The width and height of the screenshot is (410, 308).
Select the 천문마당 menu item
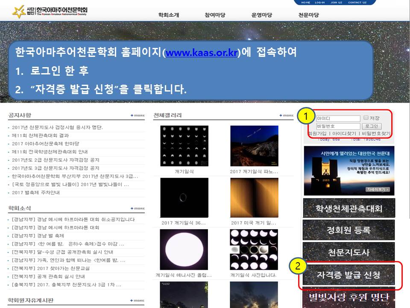tap(309, 14)
